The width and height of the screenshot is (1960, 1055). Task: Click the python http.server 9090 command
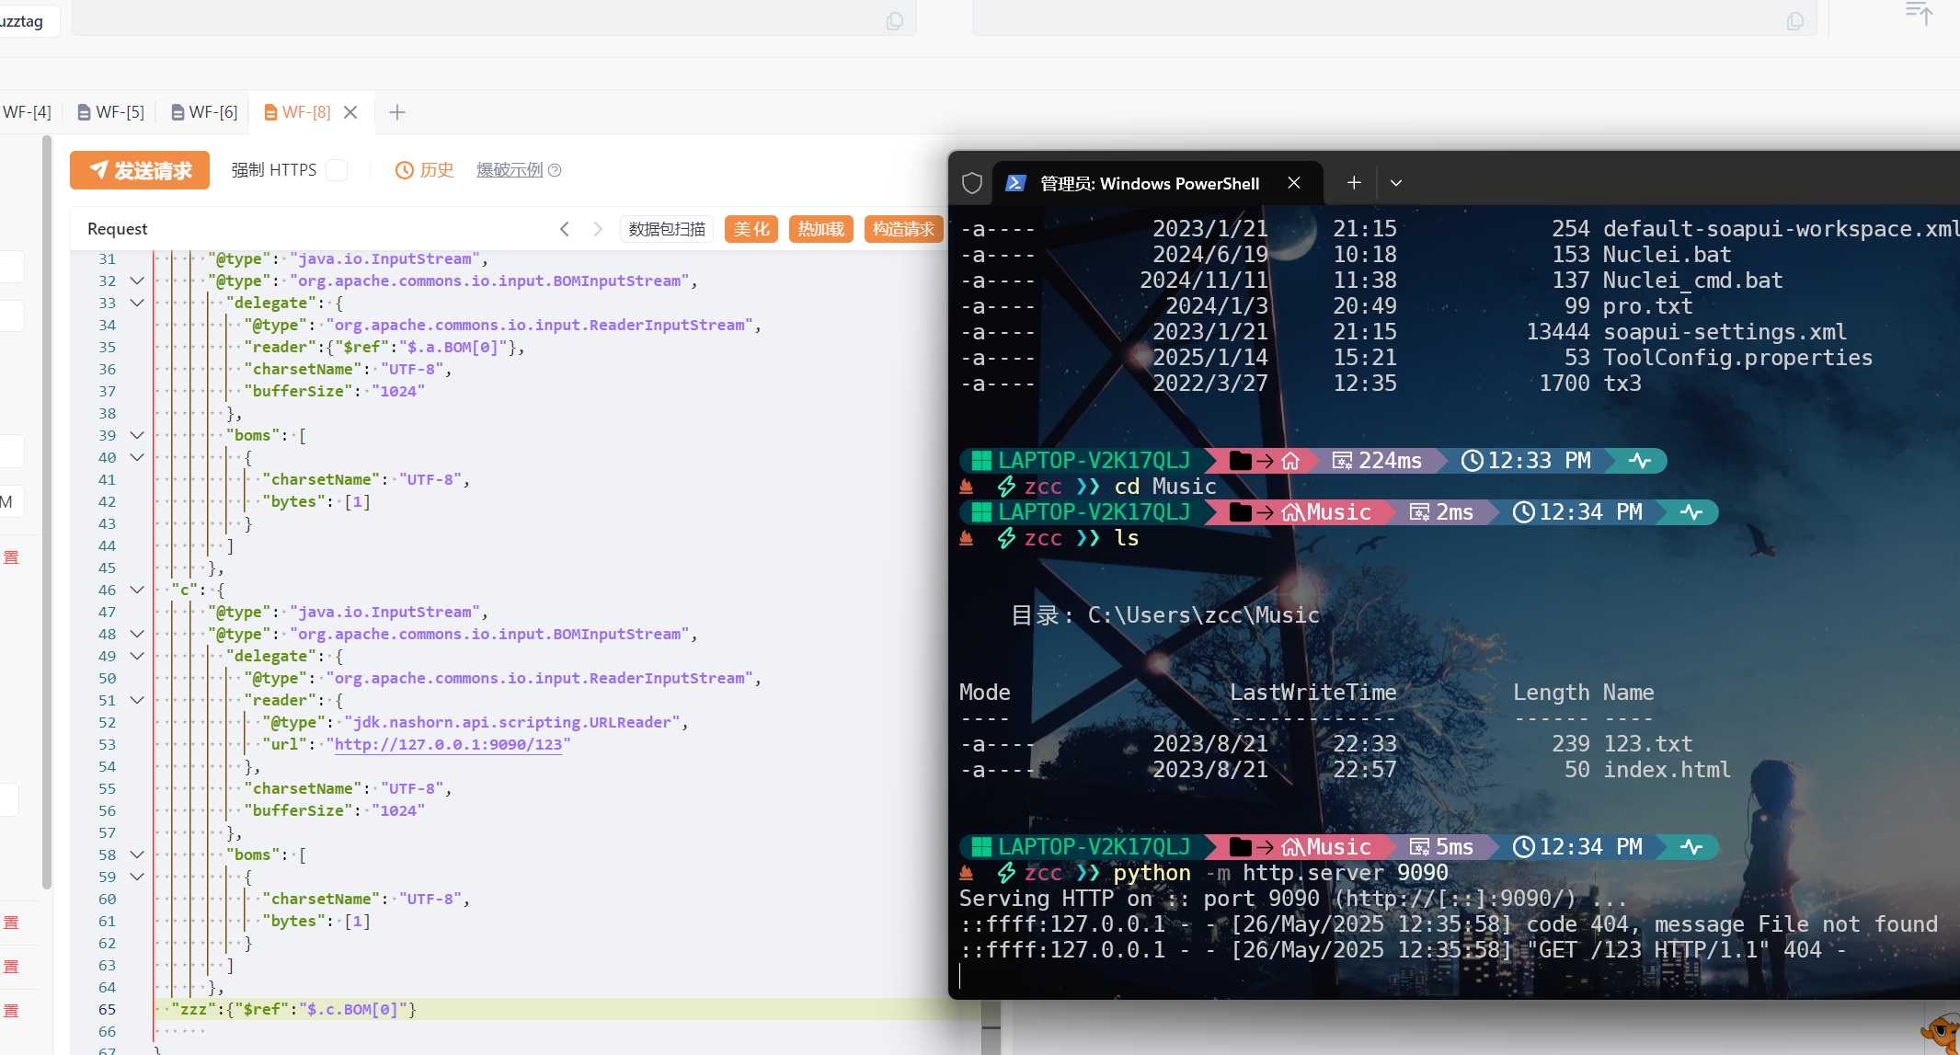pos(1280,873)
